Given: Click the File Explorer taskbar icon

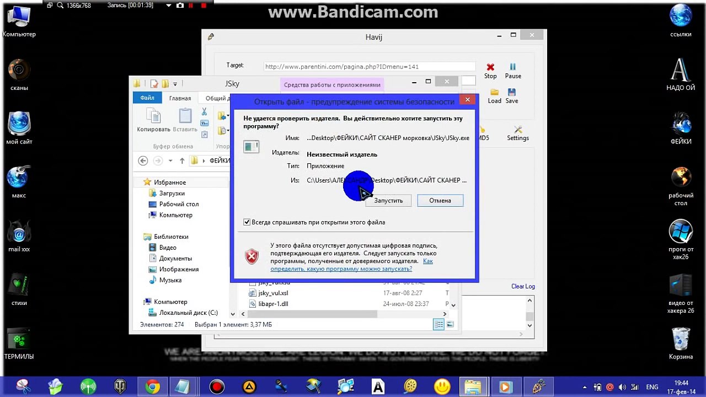Looking at the screenshot, I should 473,387.
